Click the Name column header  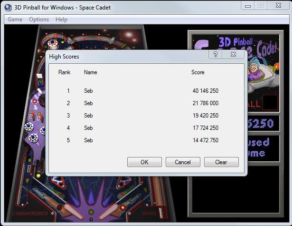(x=91, y=72)
